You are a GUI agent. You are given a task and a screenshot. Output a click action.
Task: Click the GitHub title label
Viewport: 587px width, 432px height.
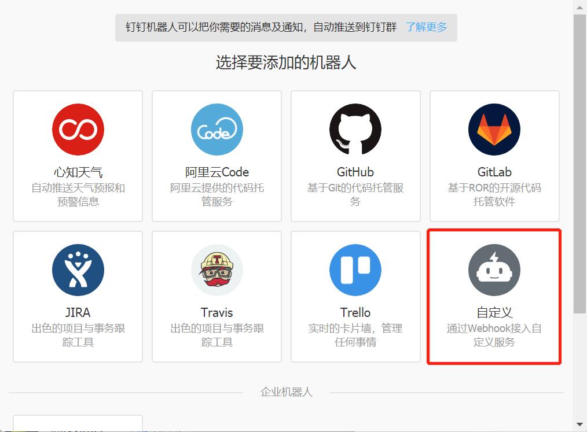click(355, 172)
